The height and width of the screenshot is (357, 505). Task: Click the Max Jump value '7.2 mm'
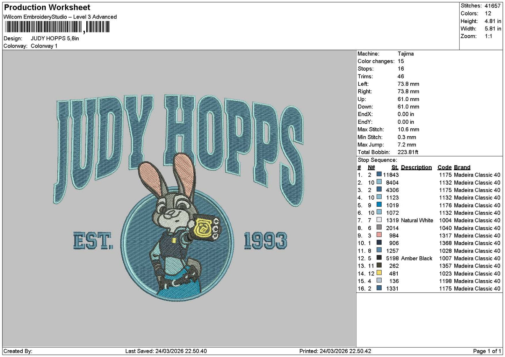407,145
